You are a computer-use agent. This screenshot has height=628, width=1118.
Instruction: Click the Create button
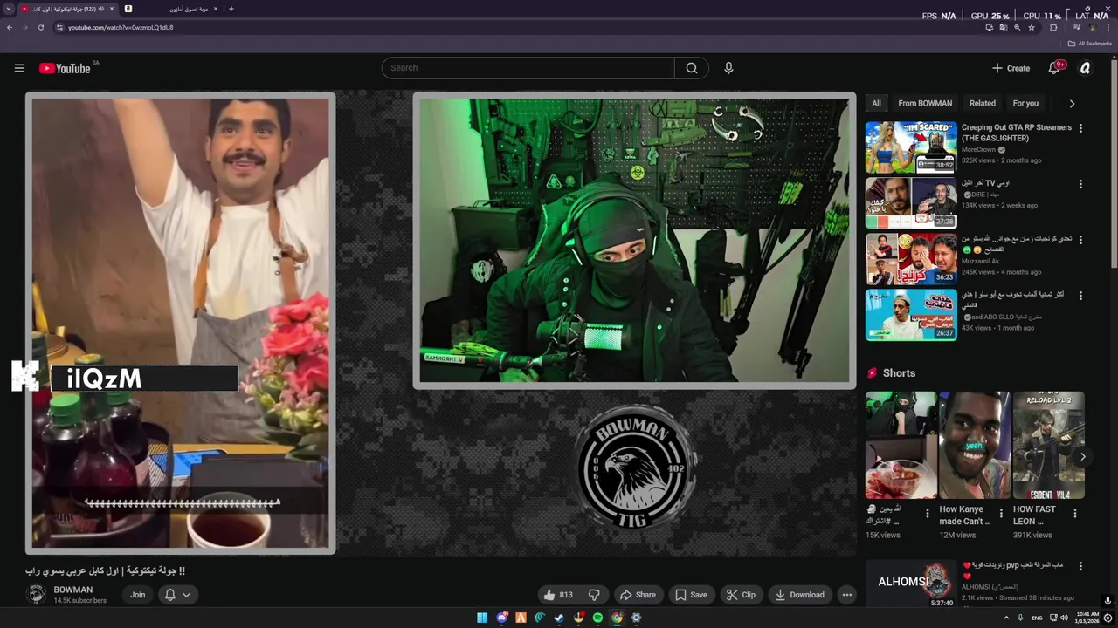pos(1011,68)
